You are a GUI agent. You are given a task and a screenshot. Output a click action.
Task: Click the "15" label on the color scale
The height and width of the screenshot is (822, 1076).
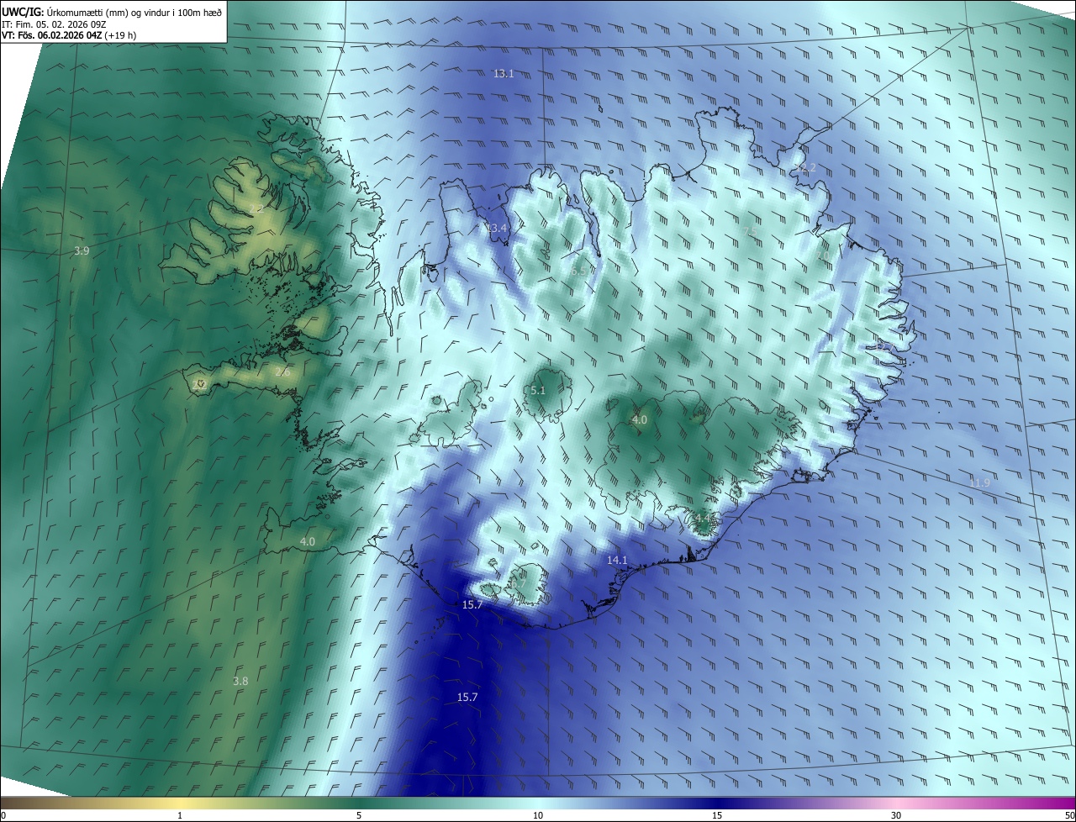[717, 816]
